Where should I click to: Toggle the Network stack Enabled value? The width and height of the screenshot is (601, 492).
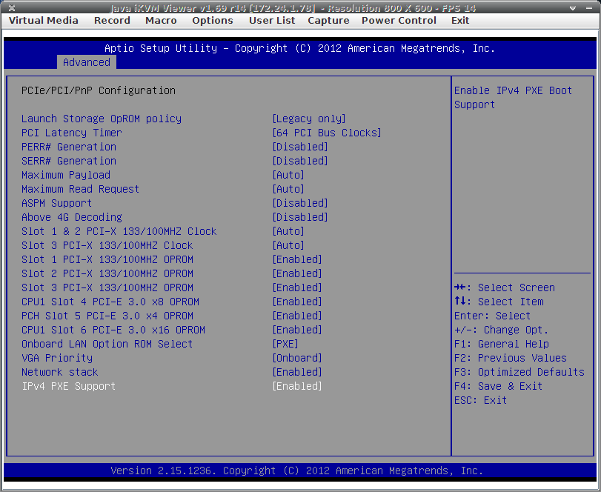297,372
